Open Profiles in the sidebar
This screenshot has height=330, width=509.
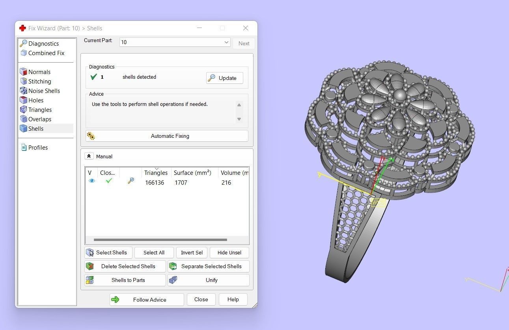pos(38,148)
